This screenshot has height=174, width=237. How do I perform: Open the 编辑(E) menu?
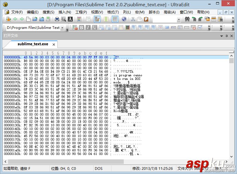33,12
